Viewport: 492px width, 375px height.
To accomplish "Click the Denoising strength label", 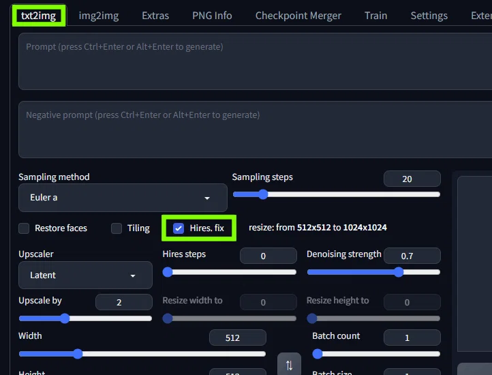I will coord(344,254).
